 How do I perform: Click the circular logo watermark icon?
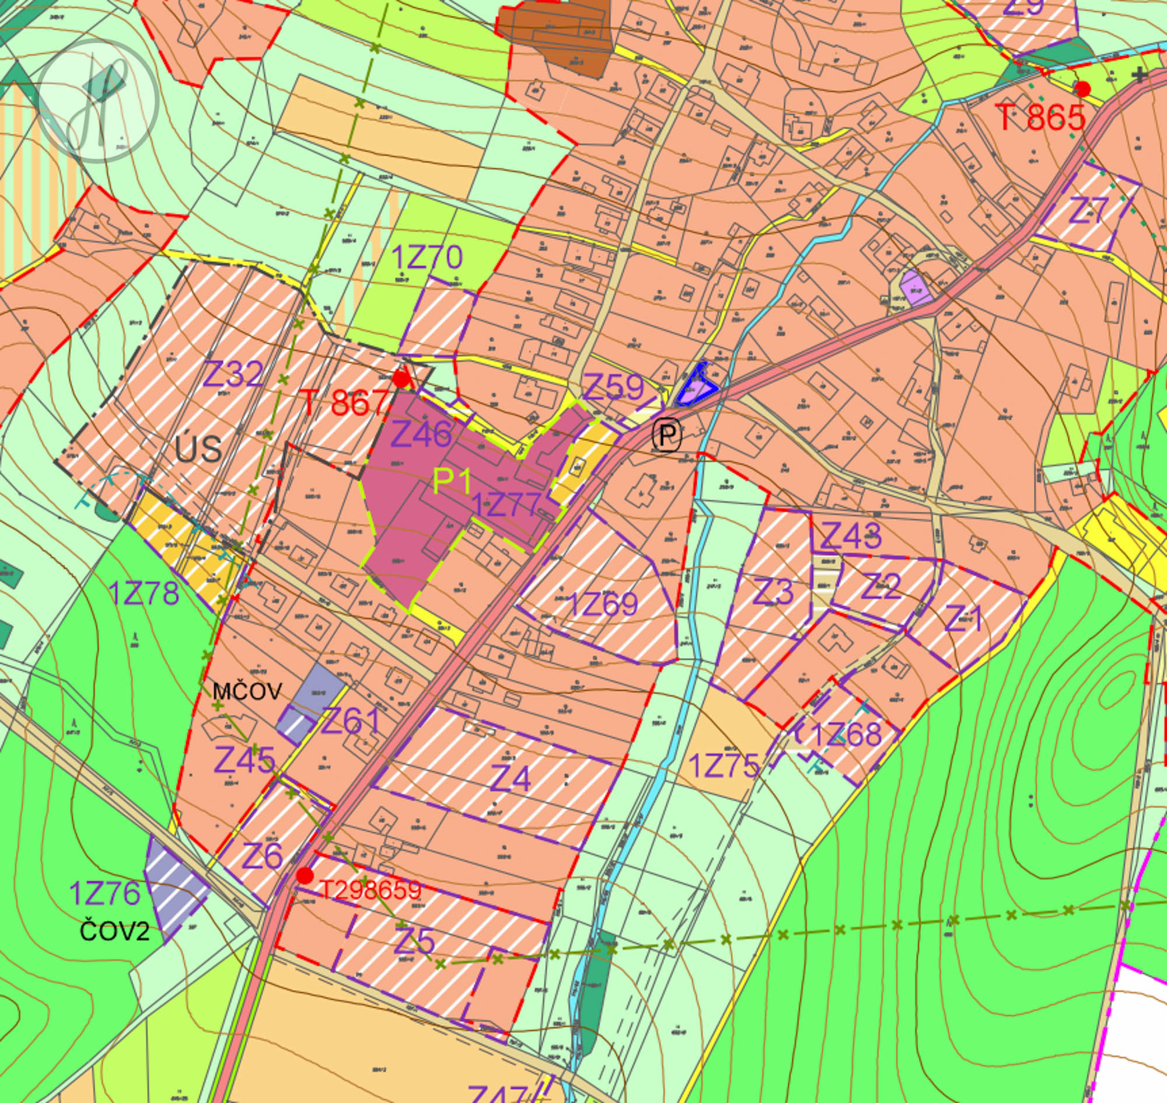98,101
